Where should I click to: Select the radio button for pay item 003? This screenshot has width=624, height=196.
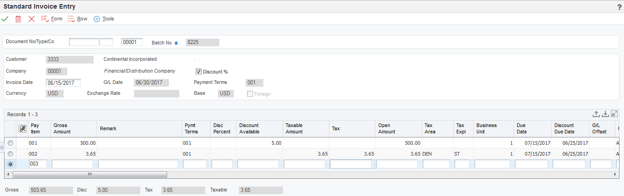coord(10,164)
